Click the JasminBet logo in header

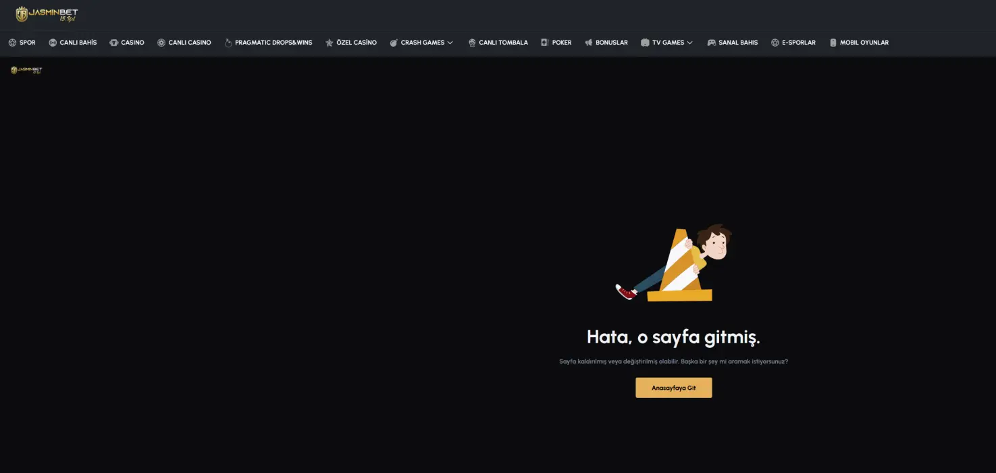47,14
